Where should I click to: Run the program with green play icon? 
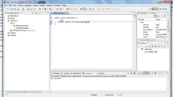[x=45, y=9]
